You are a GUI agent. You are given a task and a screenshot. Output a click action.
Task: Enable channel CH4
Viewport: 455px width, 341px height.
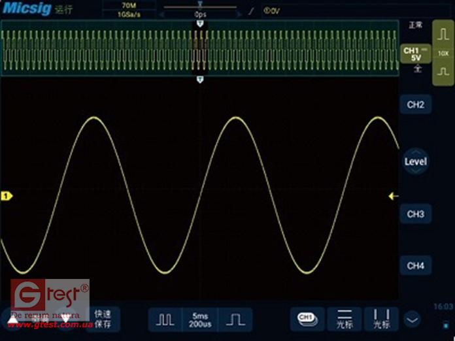[415, 266]
